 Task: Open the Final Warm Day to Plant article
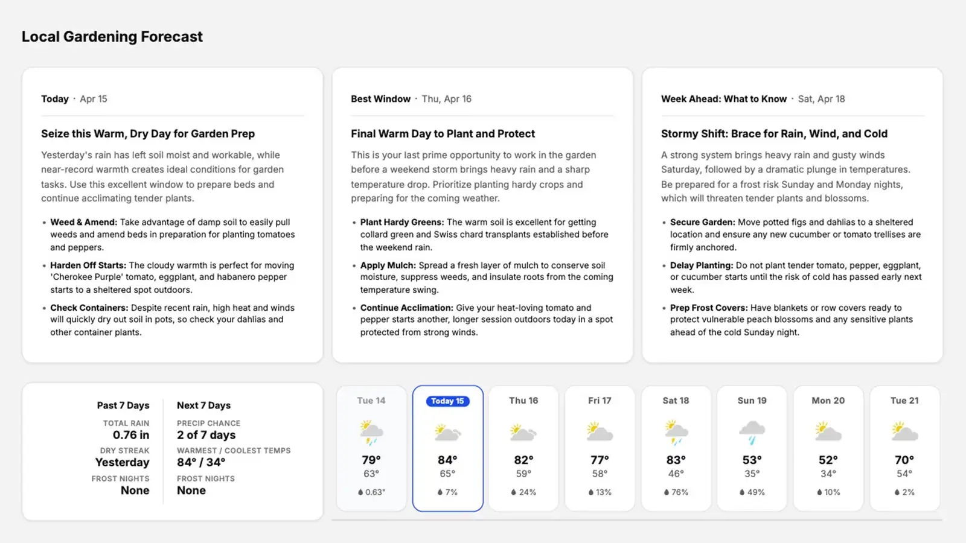(x=443, y=133)
